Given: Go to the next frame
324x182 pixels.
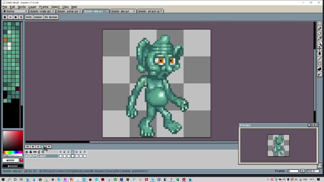Looking at the screenshot, I should (44, 146).
